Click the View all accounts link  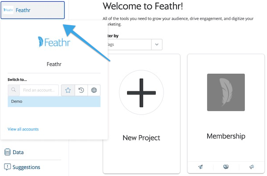tap(23, 129)
